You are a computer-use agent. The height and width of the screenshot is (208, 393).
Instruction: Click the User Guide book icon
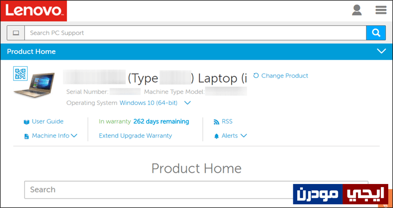pyautogui.click(x=26, y=122)
